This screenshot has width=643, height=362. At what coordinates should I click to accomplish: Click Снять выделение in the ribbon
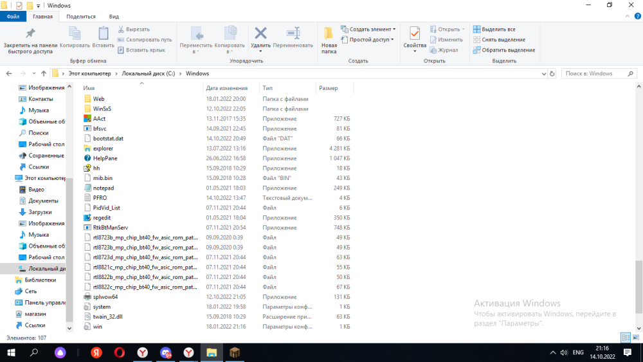point(499,40)
